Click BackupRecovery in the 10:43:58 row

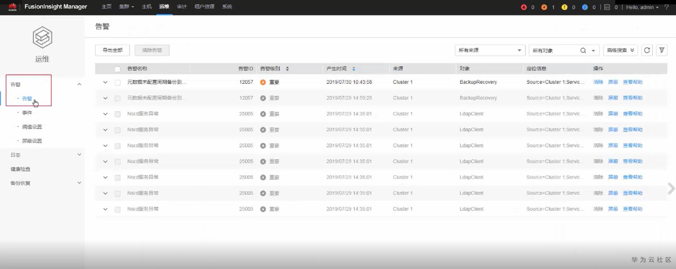coord(478,82)
